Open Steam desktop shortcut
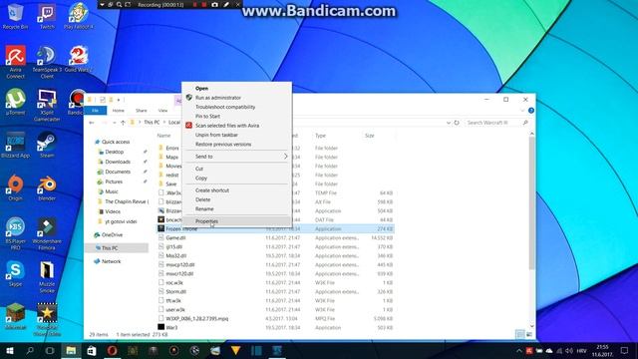This screenshot has height=359, width=638. pos(47,145)
